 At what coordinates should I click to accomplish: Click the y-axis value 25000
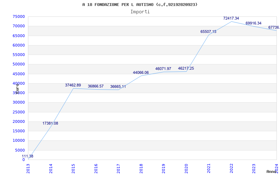pyautogui.click(x=19, y=112)
